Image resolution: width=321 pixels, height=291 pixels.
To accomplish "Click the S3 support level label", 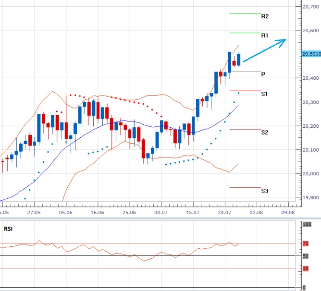I will point(265,191).
